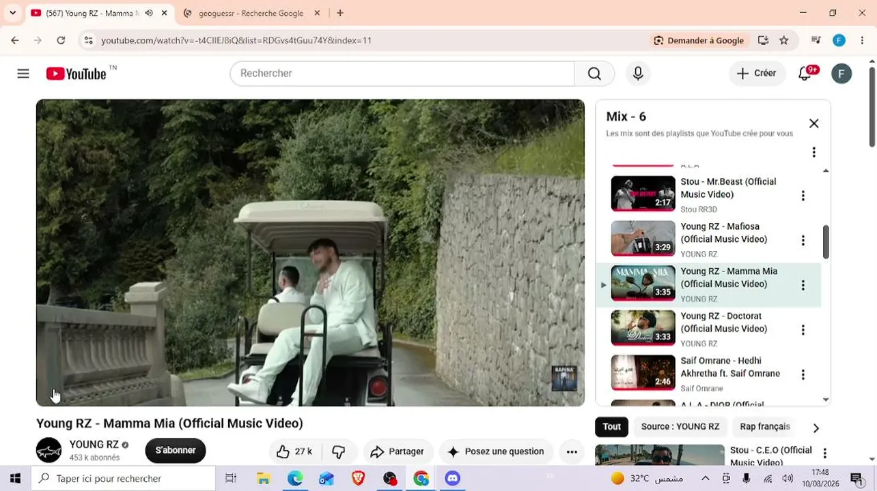Open the browser media controls icon
Screen dimensions: 877x491
point(816,40)
